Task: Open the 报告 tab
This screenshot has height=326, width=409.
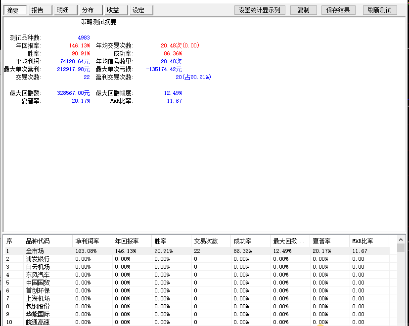Action: pyautogui.click(x=40, y=10)
